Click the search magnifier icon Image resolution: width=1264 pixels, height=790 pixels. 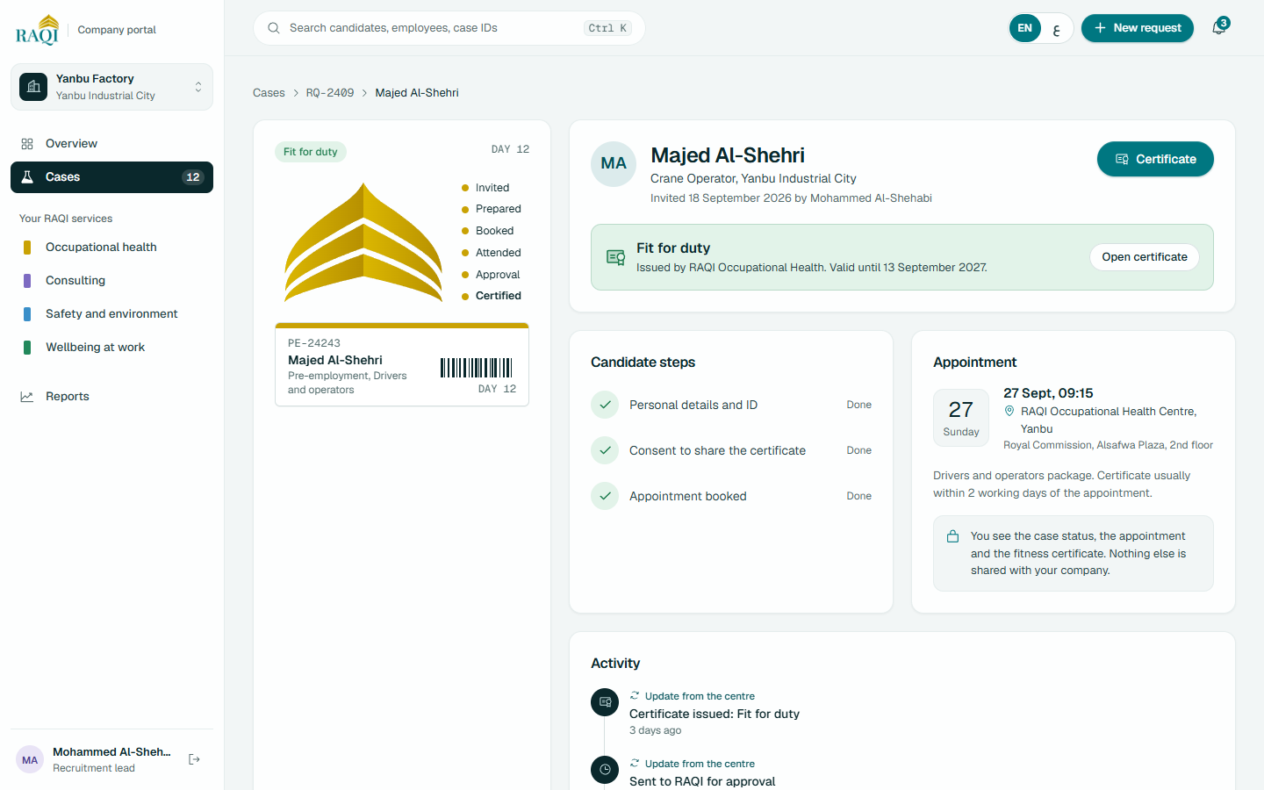point(274,28)
